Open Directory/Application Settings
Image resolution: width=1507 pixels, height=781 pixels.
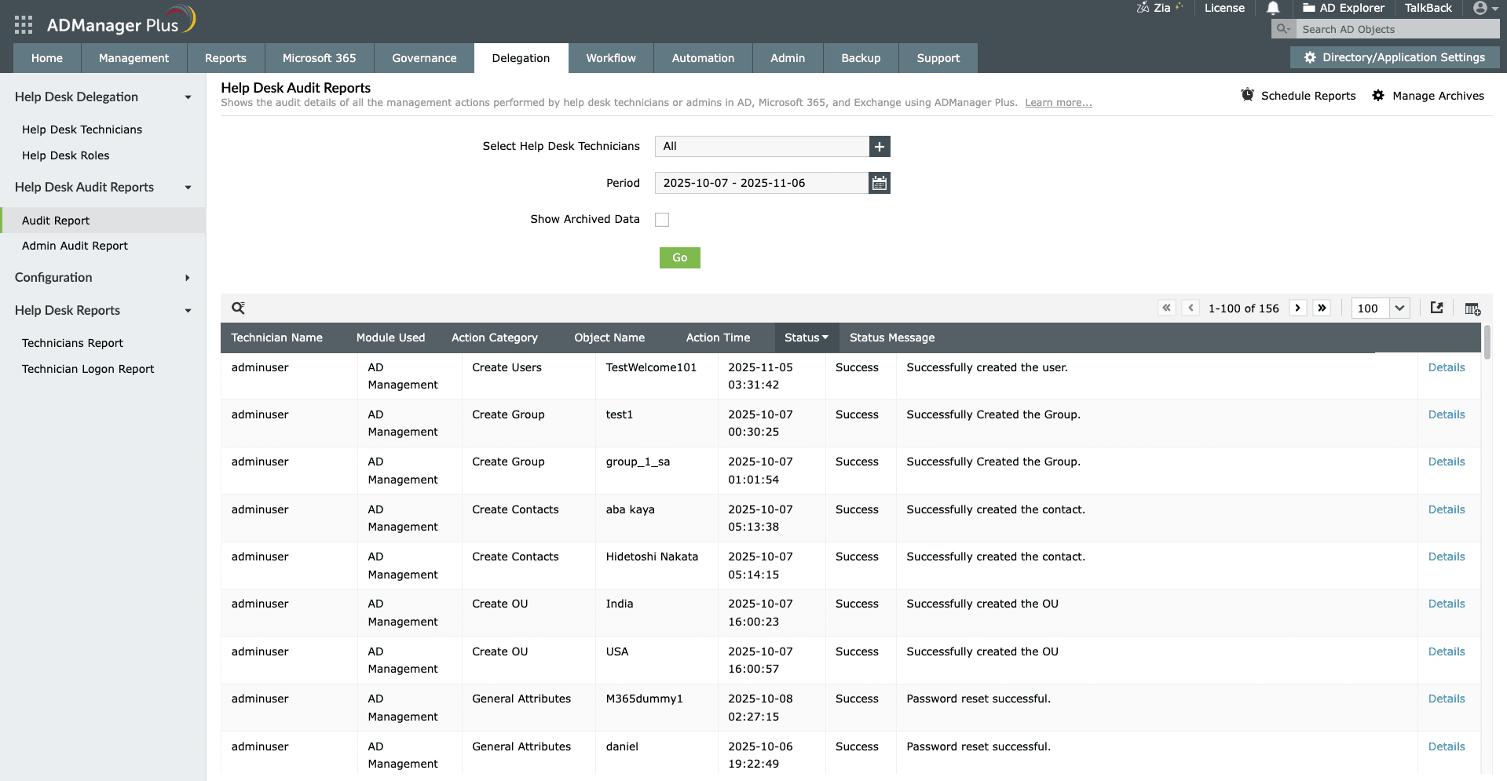[x=1395, y=57]
